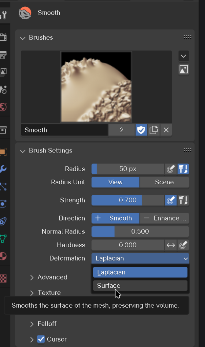The image size is (205, 347).
Task: Click the brush user count 2
Action: click(x=122, y=130)
